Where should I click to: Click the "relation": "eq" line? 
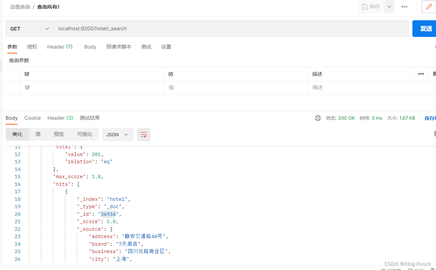(89, 162)
